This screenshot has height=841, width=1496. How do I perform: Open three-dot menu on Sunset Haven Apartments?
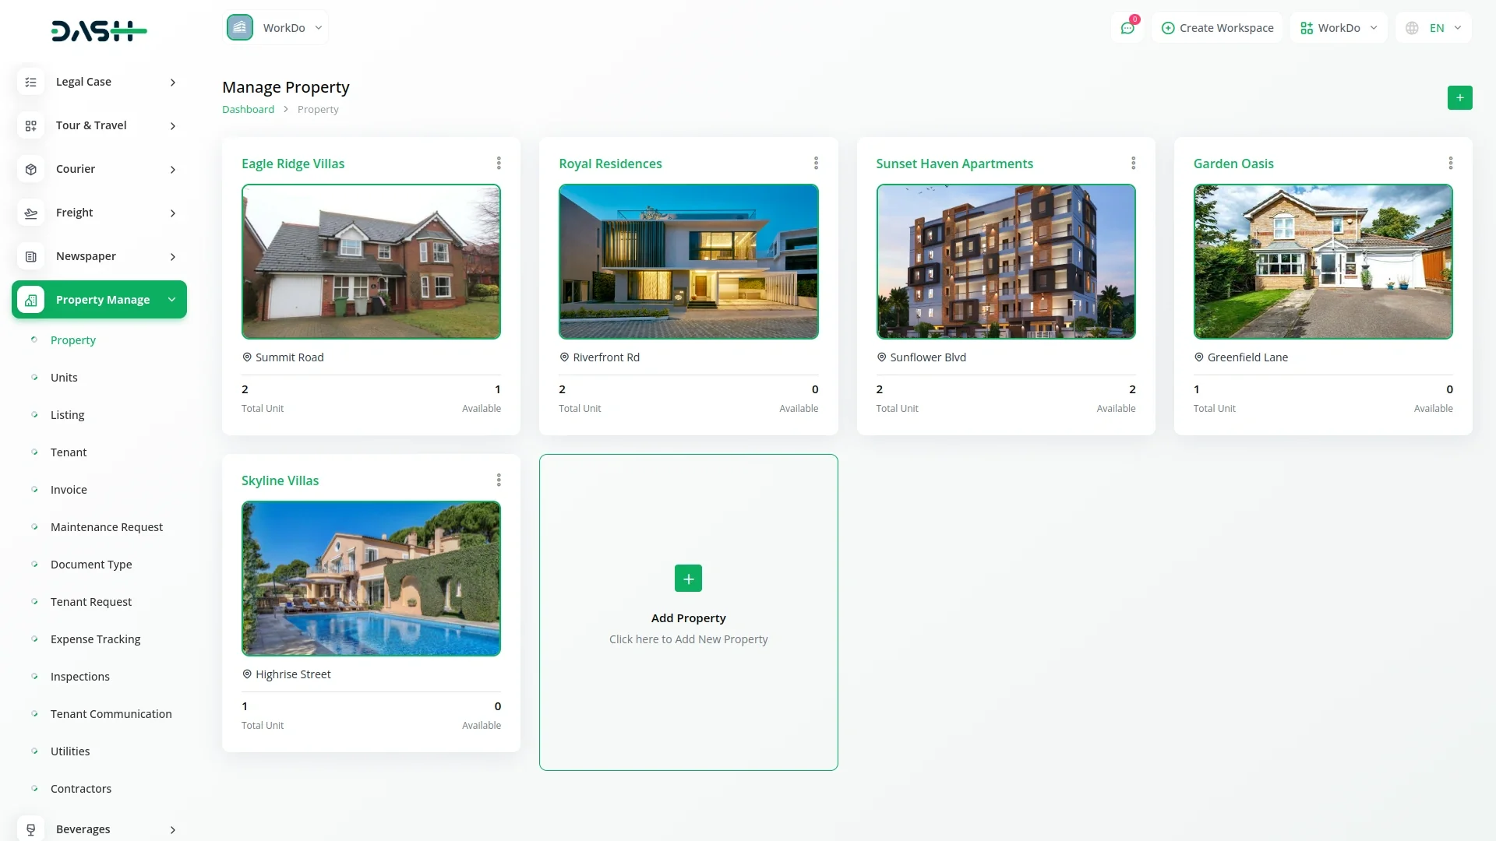[1133, 164]
